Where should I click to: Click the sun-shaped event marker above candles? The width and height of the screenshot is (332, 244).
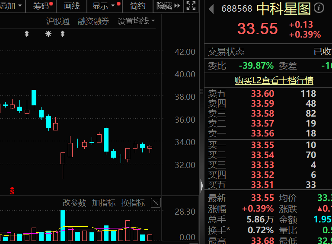tap(48, 34)
